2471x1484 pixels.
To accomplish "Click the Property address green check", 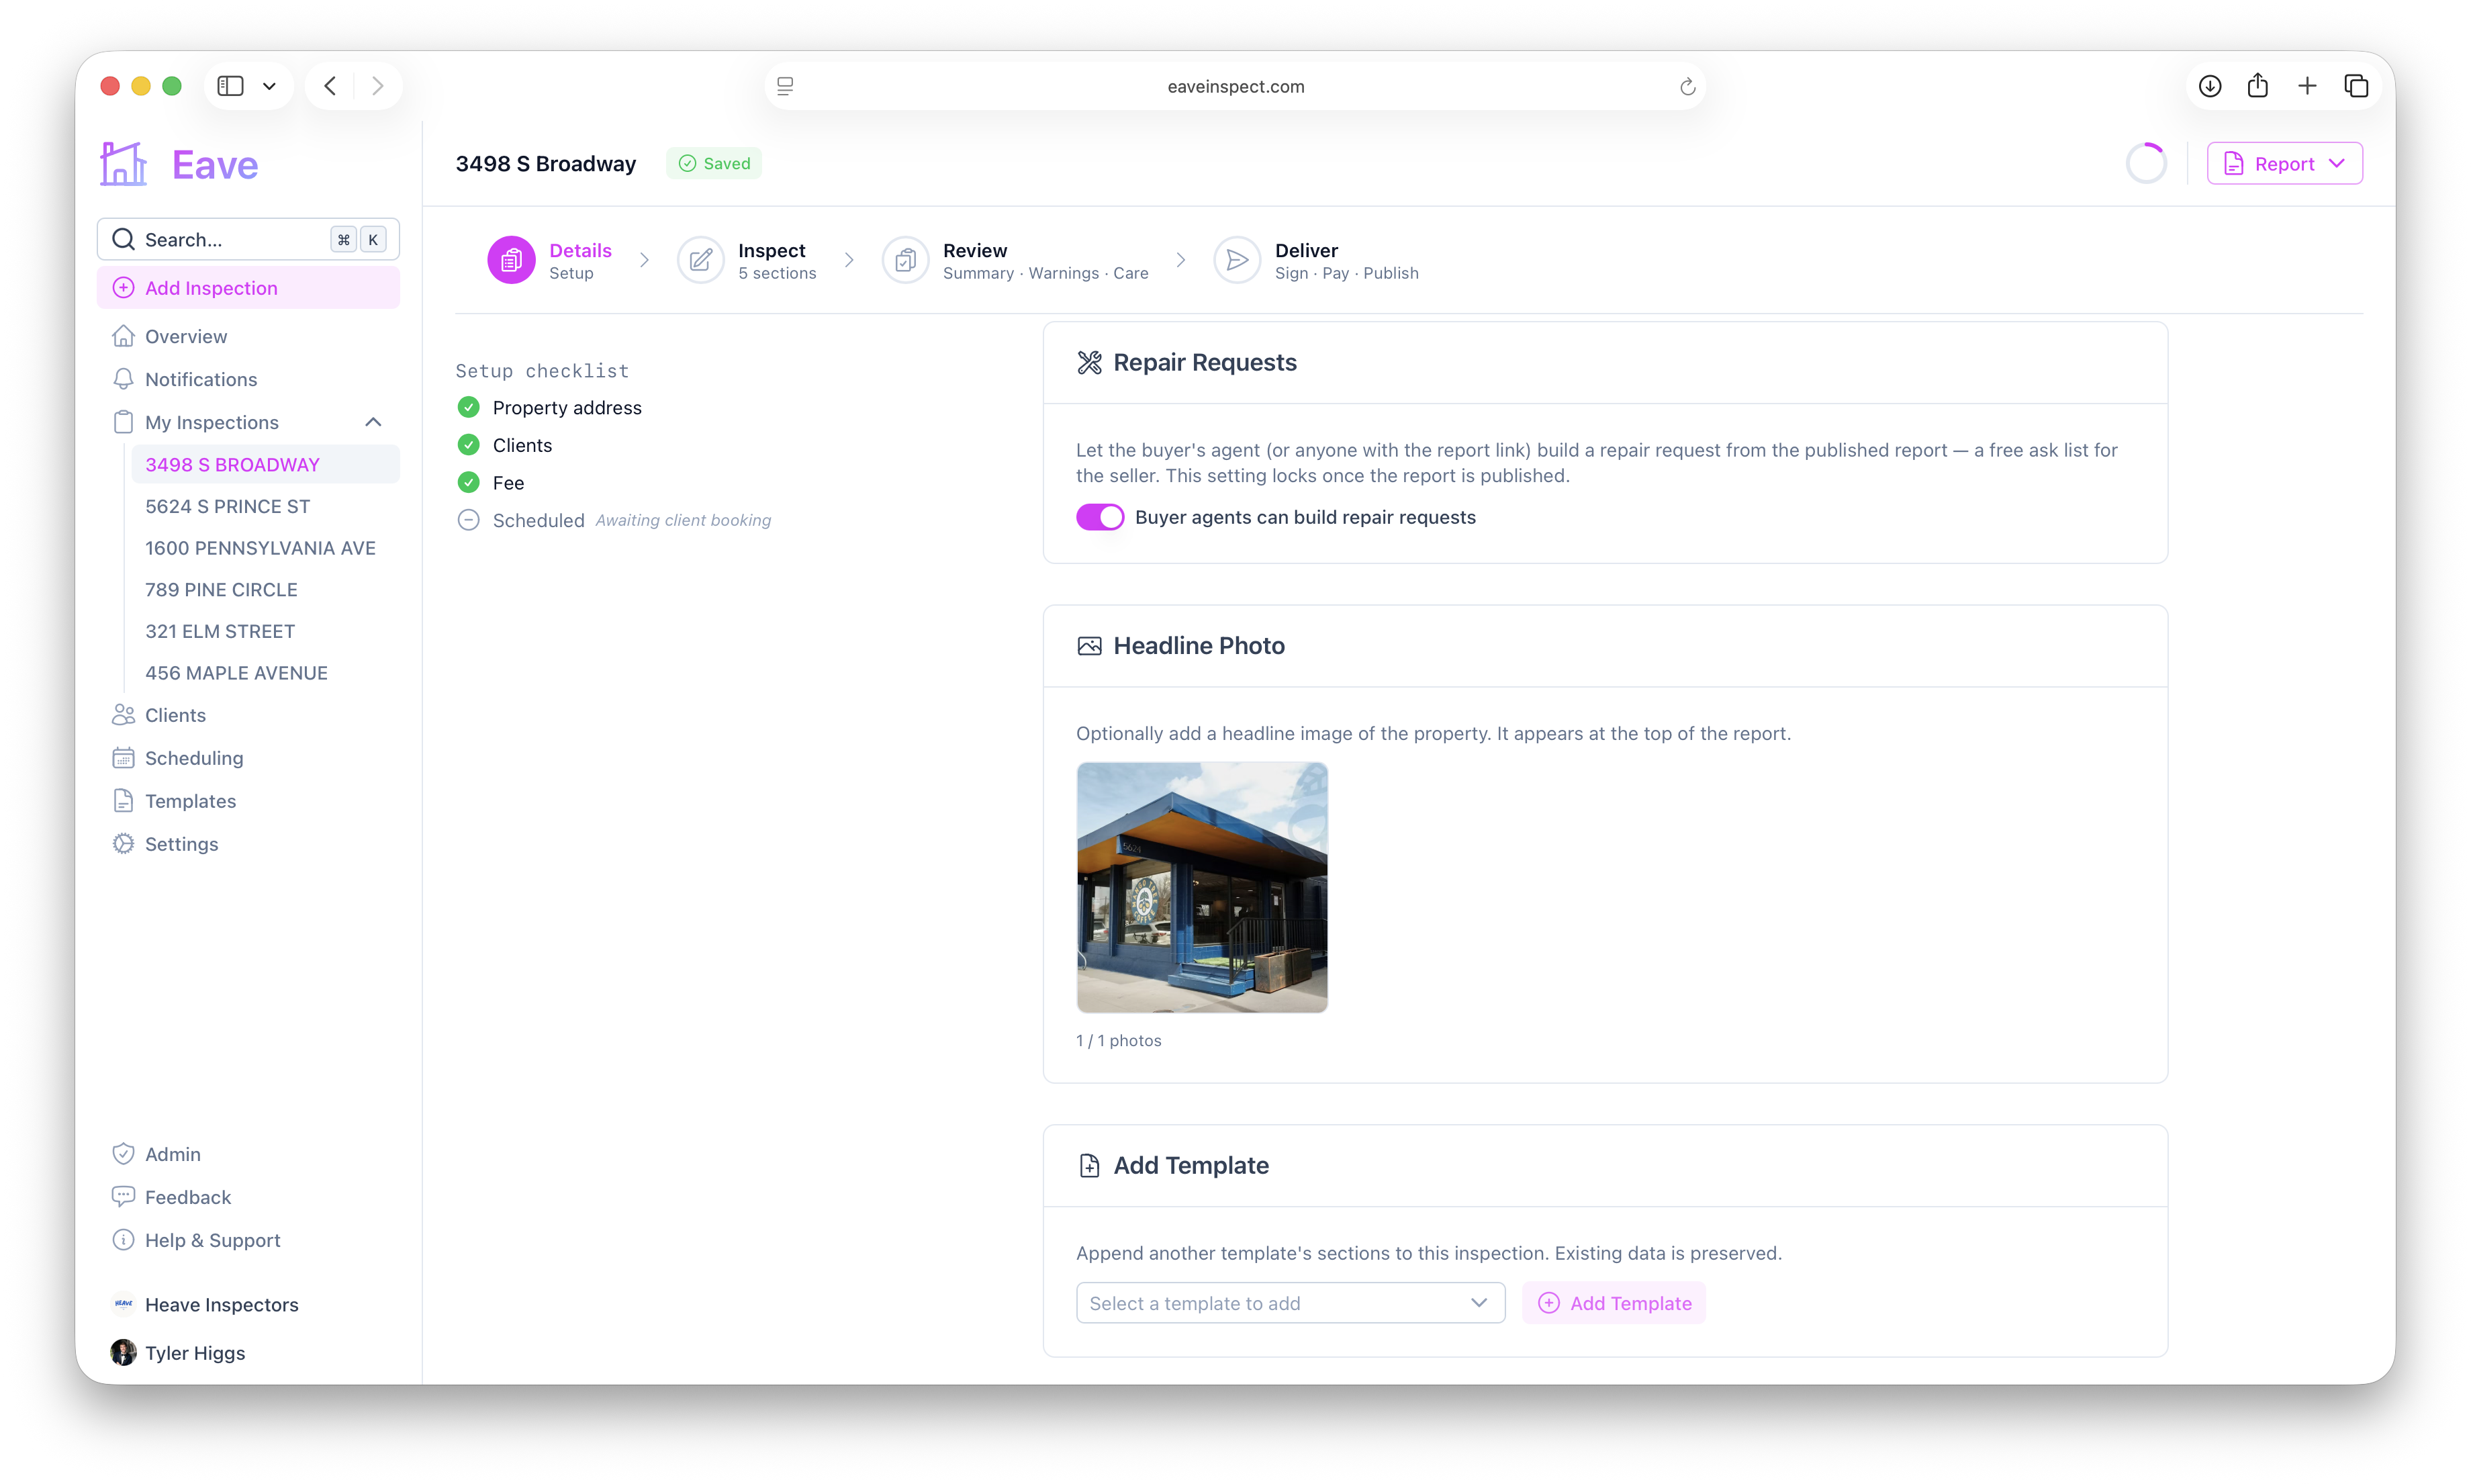I will (x=468, y=407).
